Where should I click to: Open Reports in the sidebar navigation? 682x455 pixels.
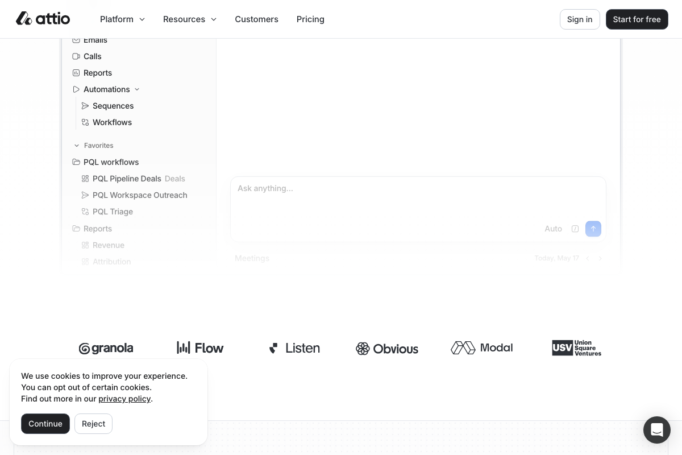98,73
